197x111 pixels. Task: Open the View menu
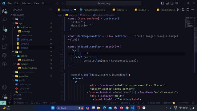[x=36, y=3]
